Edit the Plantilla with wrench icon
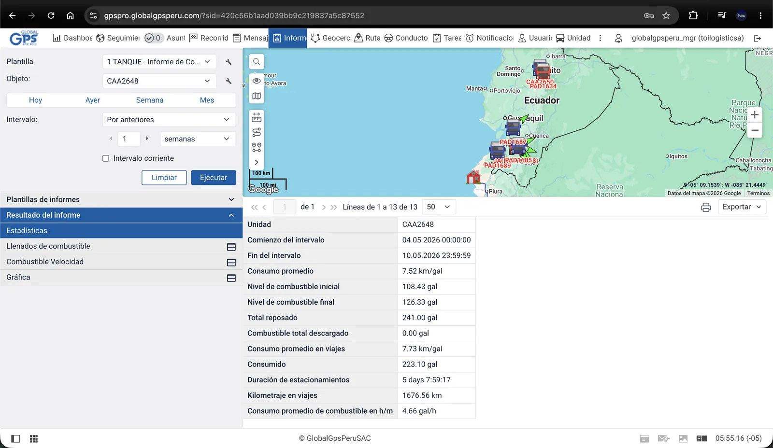The width and height of the screenshot is (773, 448). (x=229, y=62)
